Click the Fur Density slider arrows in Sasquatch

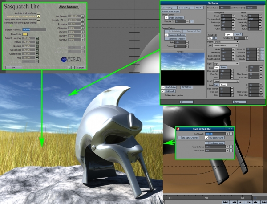[83, 16]
